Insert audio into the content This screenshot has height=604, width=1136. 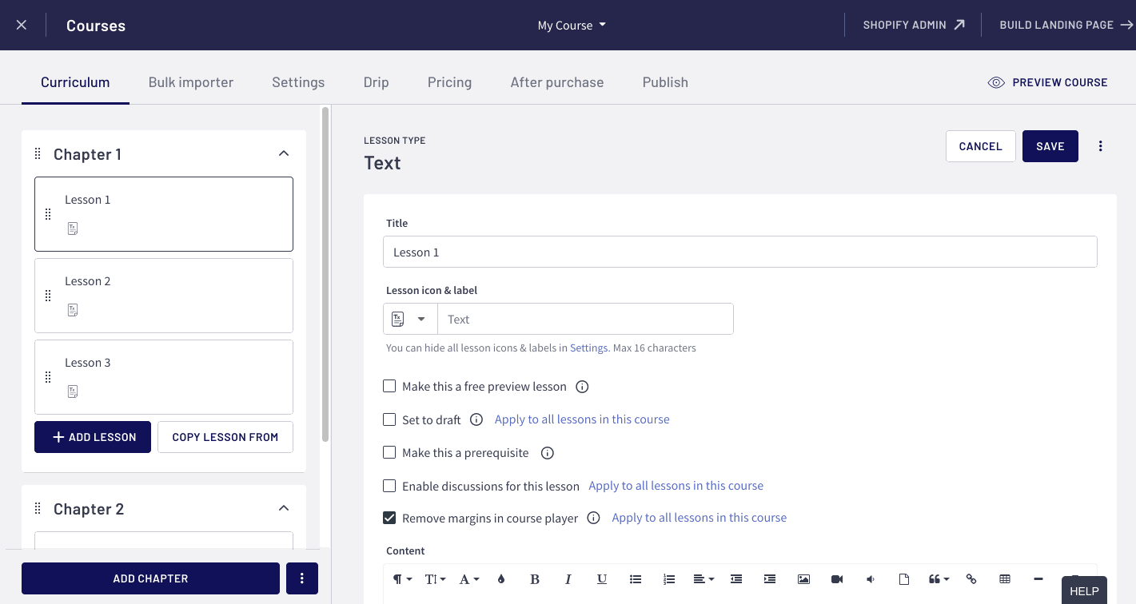(x=871, y=579)
